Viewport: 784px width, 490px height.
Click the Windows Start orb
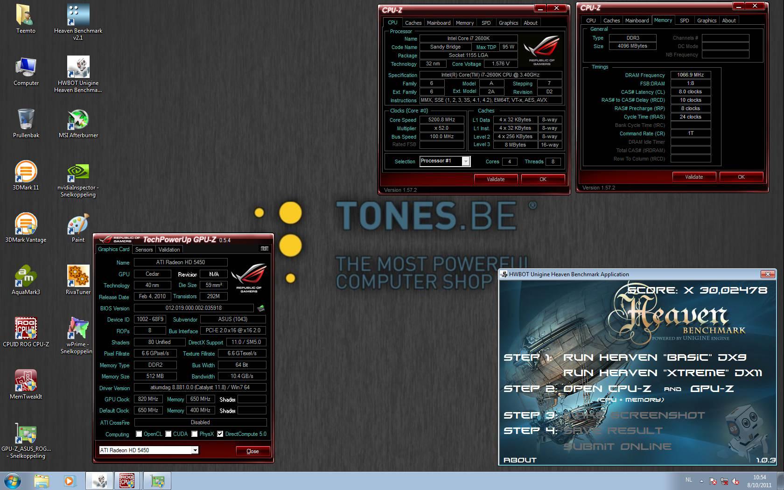click(x=13, y=481)
